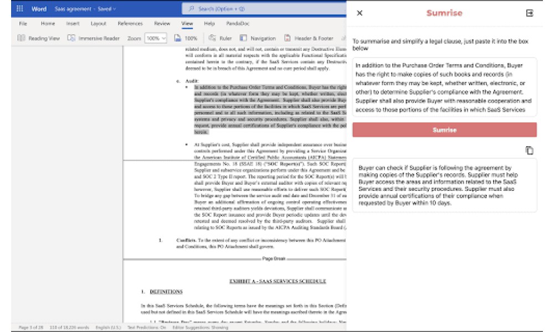Open Header & Footer
This screenshot has height=332, width=554.
click(309, 38)
